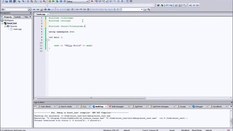Viewport: 233px width, 131px height.
Task: Click the lightbulb help icon in DoxyBlocks toolbar
Action: click(179, 5)
